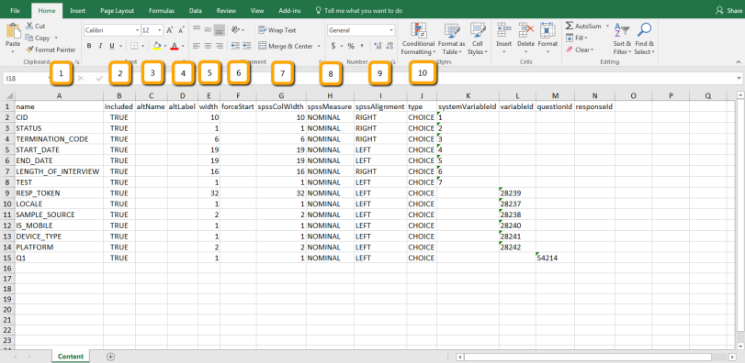This screenshot has height=363, width=745.
Task: Apply Accounting dollar number format
Action: 333,46
